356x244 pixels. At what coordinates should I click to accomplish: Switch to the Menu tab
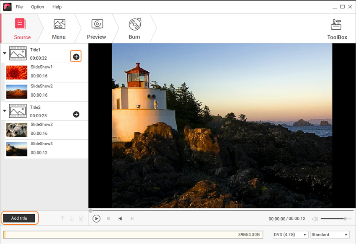[59, 29]
